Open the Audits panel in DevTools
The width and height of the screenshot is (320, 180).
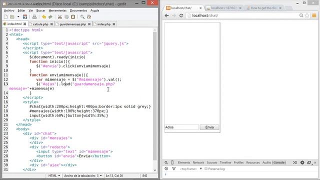click(x=266, y=162)
